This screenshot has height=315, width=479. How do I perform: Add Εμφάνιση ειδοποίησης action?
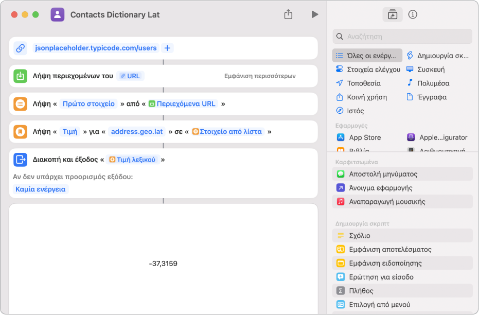point(402,263)
